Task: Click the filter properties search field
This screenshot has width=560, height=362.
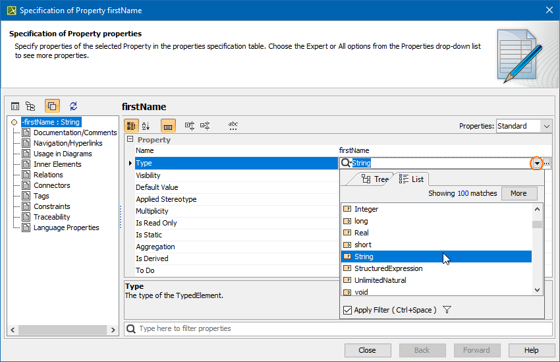Action: pyautogui.click(x=343, y=328)
